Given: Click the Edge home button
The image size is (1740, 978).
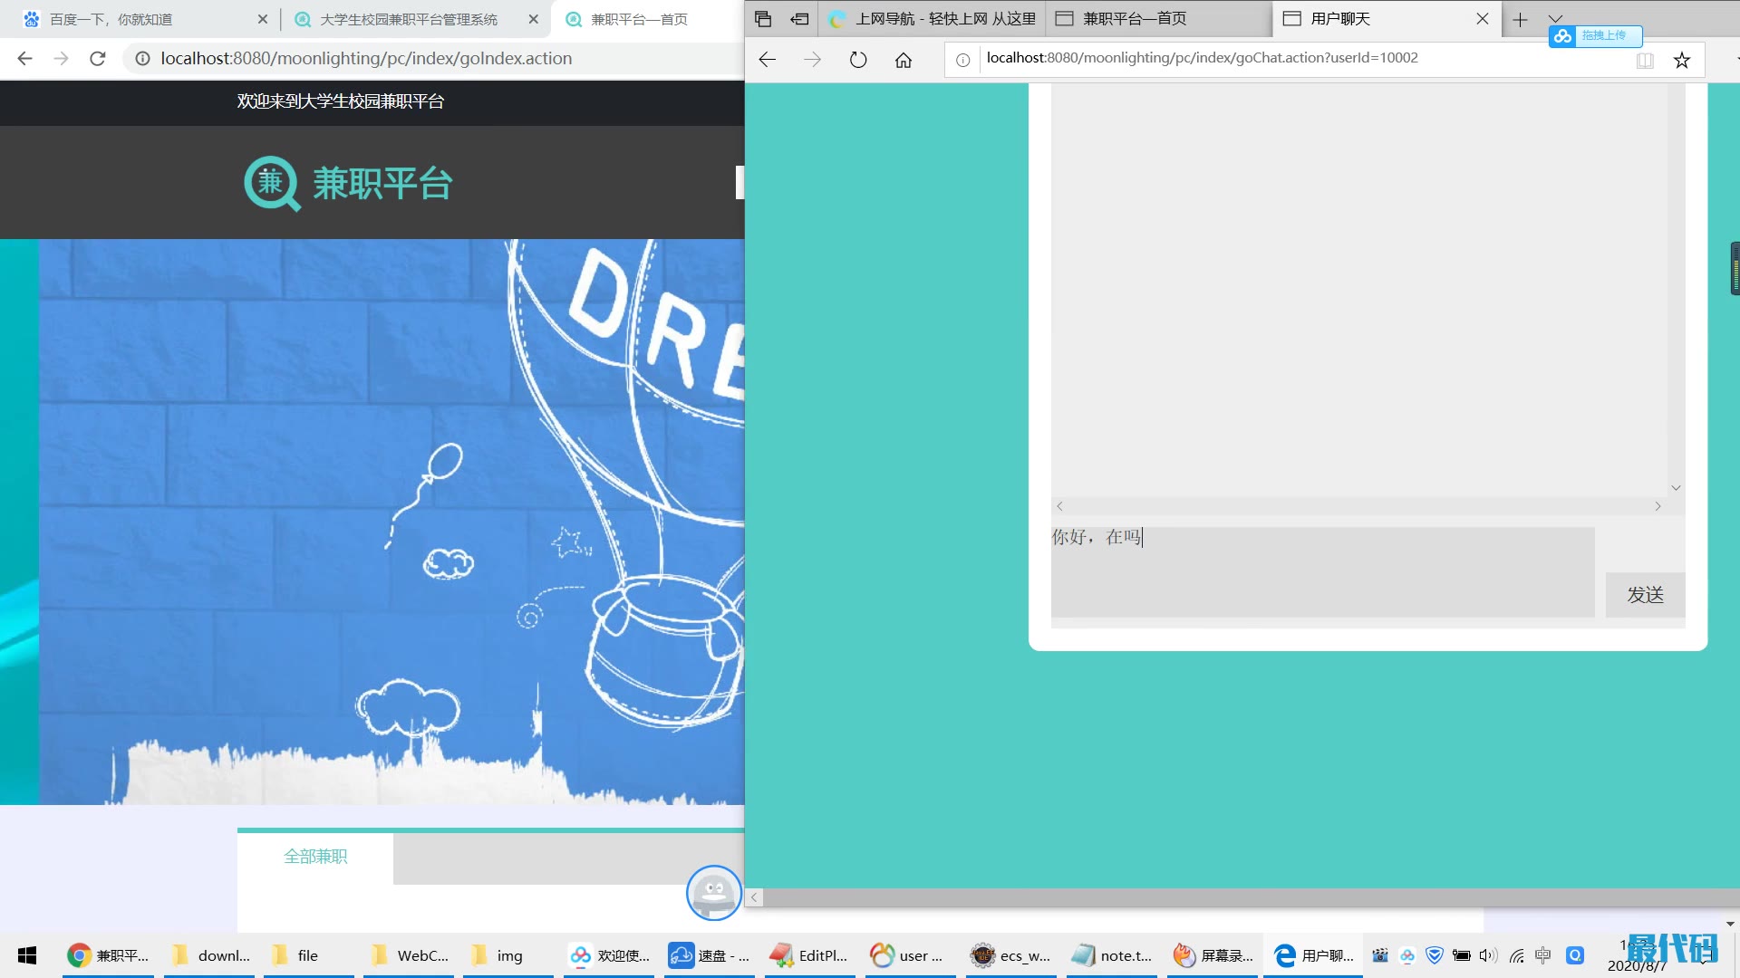Looking at the screenshot, I should pyautogui.click(x=903, y=60).
